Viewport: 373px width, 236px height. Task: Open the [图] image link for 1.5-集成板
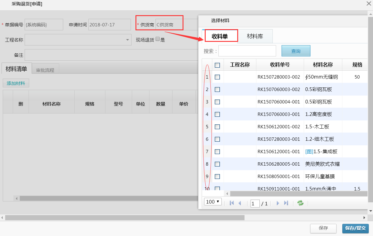[x=309, y=151]
